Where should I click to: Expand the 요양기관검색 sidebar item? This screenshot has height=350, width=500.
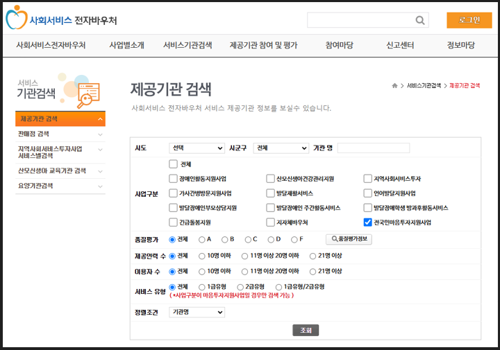[x=60, y=186]
